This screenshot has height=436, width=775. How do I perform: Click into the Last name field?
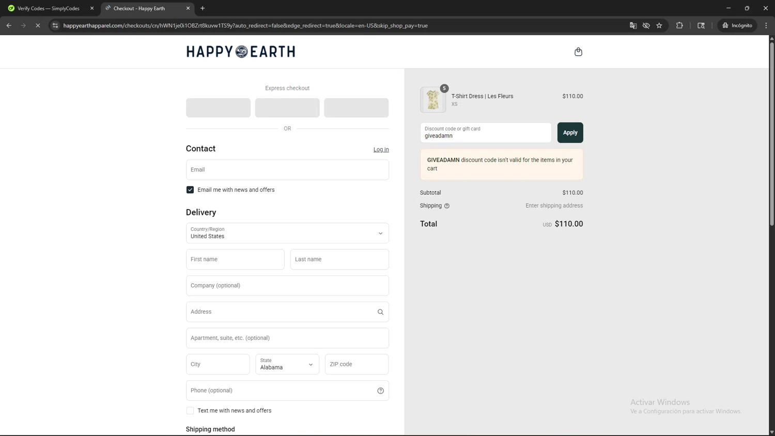pos(339,259)
